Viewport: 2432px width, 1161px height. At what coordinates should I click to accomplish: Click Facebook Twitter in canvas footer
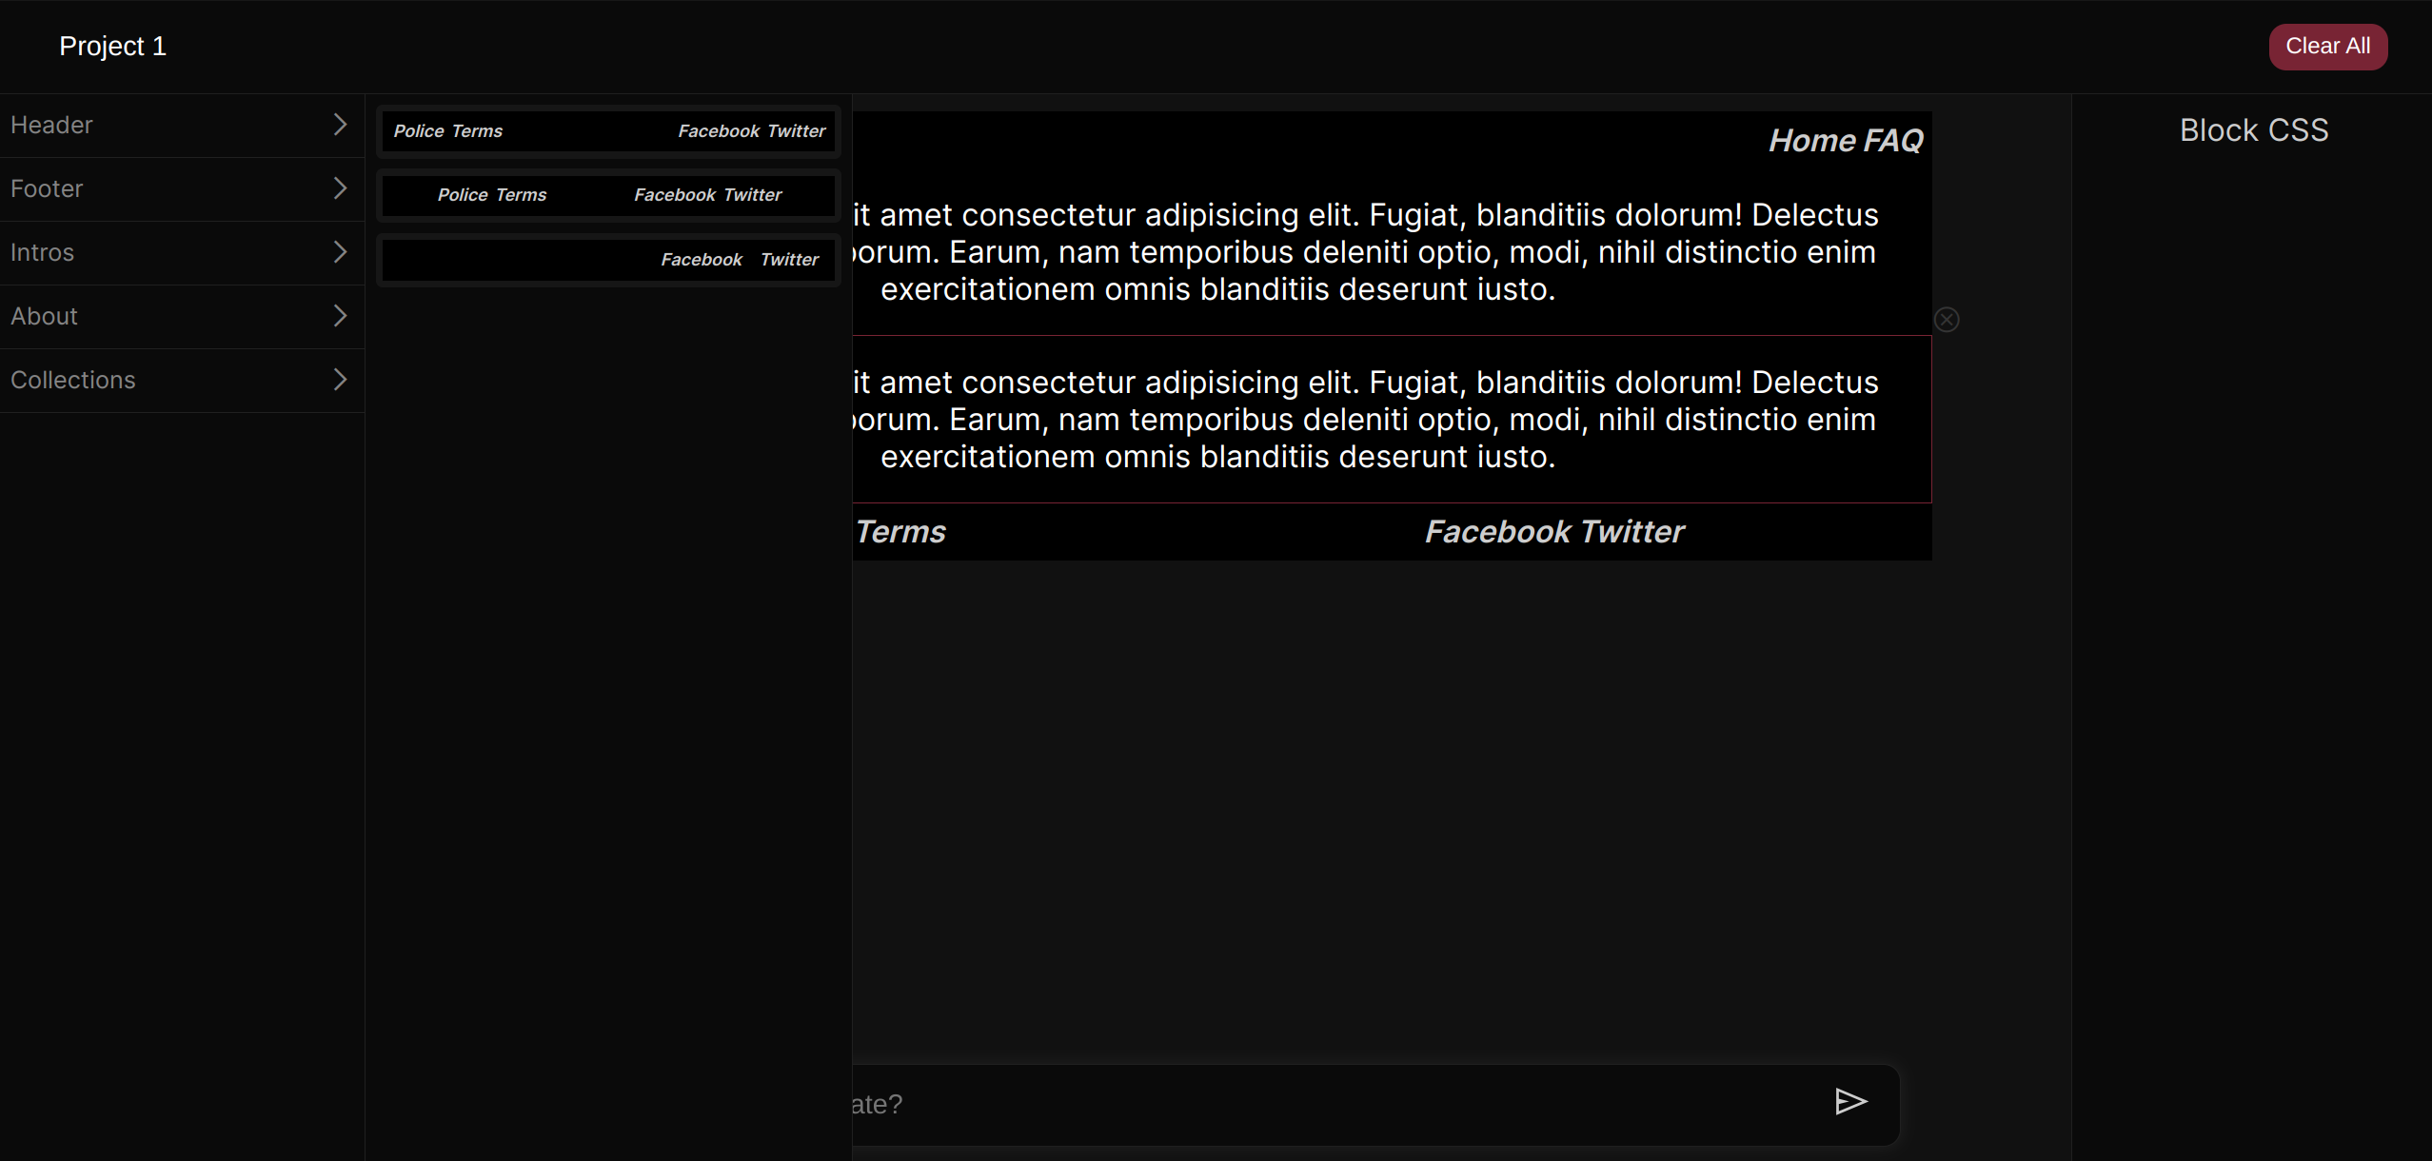(x=1553, y=532)
